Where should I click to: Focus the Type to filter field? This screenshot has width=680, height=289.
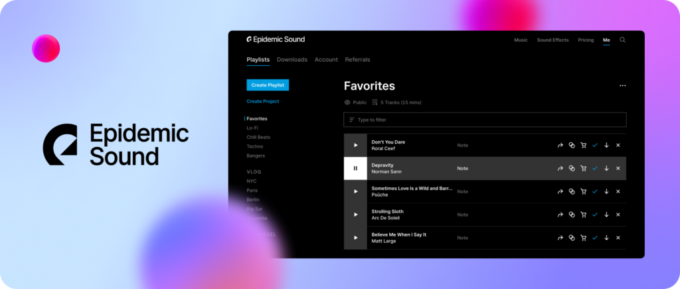pos(485,120)
